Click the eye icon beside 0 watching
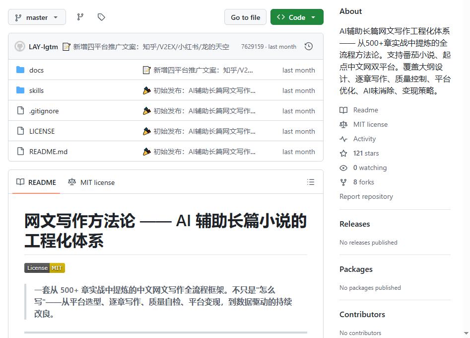470x338 pixels. click(343, 168)
